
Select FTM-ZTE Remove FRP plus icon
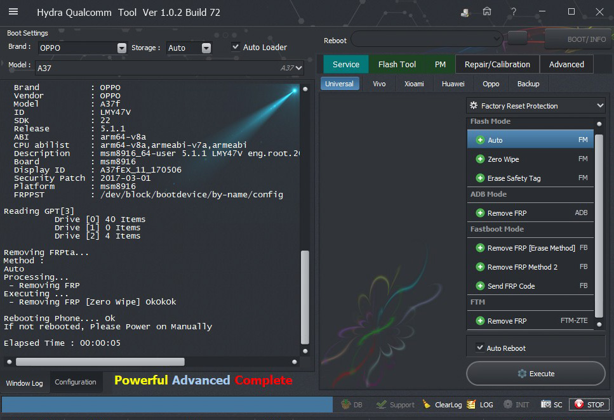coord(480,320)
